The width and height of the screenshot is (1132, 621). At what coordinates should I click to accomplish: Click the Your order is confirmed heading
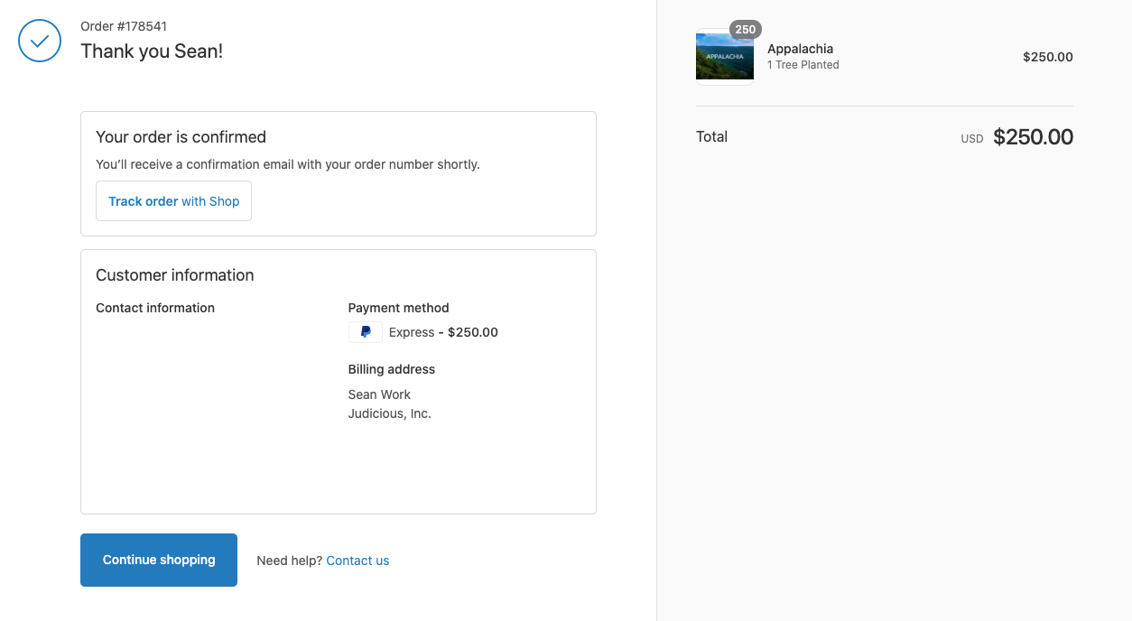pos(181,137)
